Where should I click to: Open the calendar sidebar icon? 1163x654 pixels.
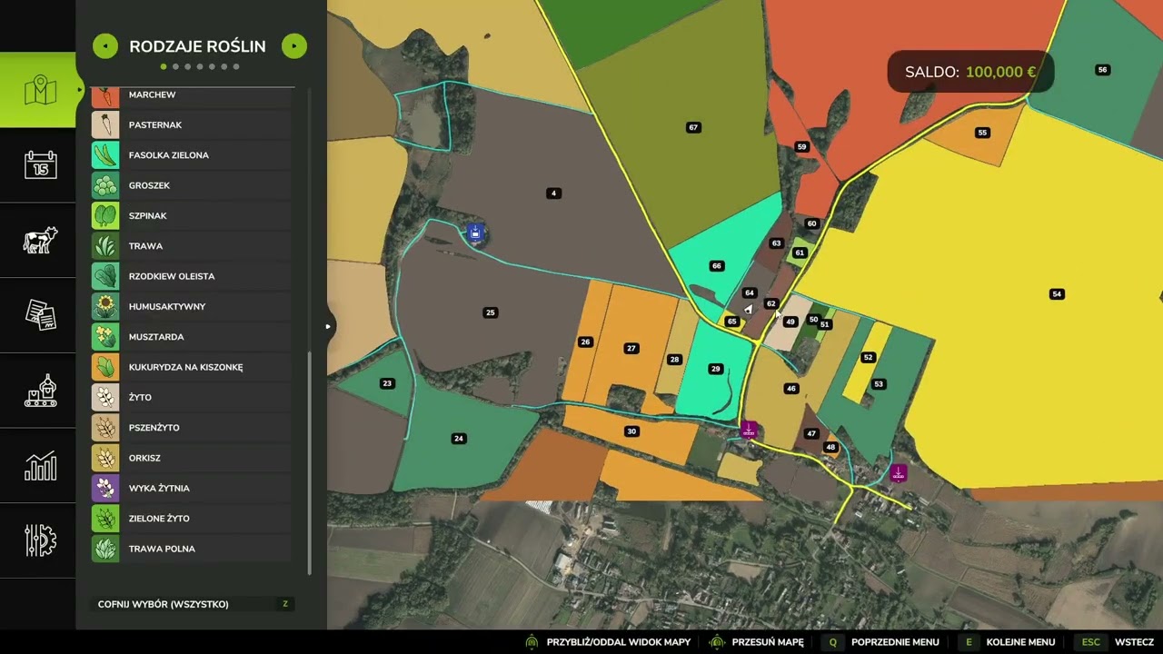pos(40,165)
